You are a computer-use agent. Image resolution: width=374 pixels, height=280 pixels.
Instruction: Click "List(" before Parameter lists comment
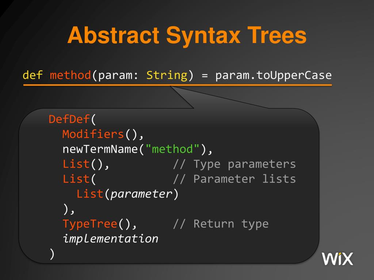pyautogui.click(x=79, y=179)
